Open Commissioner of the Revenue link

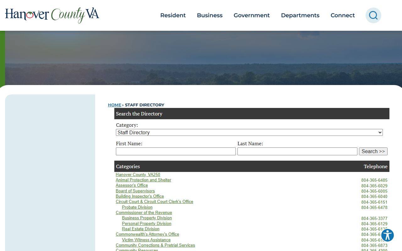[x=144, y=212]
